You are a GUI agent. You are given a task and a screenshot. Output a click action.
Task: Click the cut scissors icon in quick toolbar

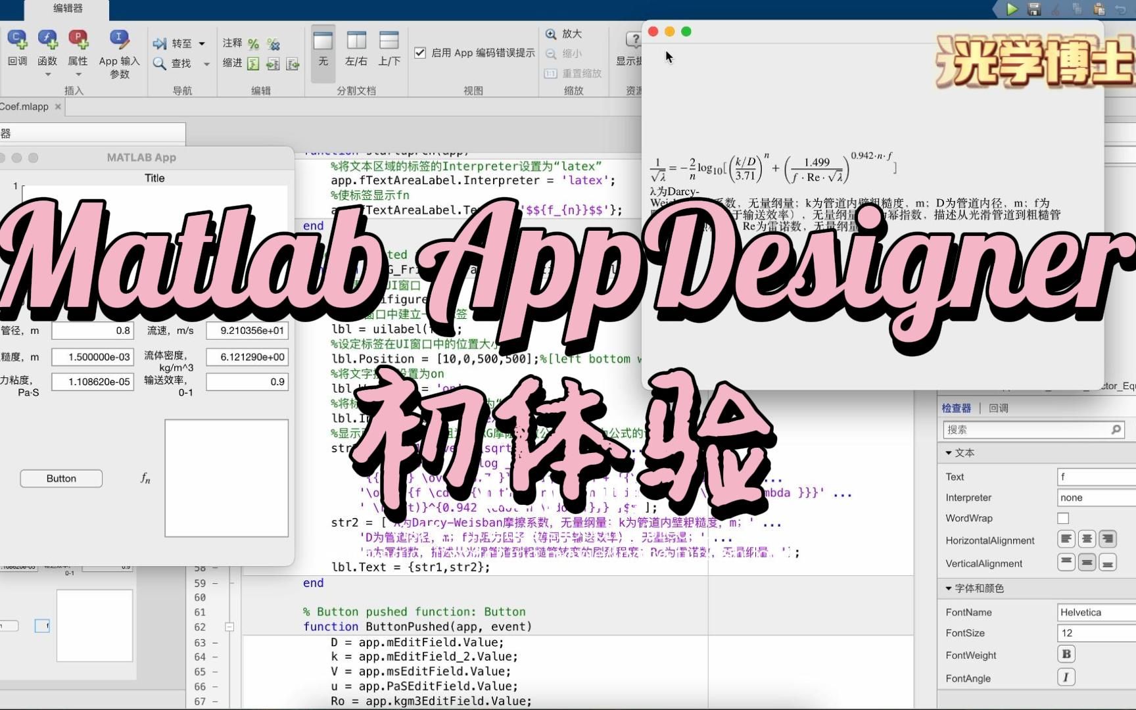[x=1056, y=9]
